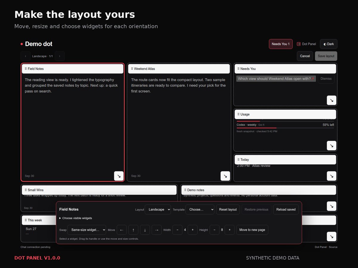
Task: Click the Reset layout button
Action: point(228,209)
